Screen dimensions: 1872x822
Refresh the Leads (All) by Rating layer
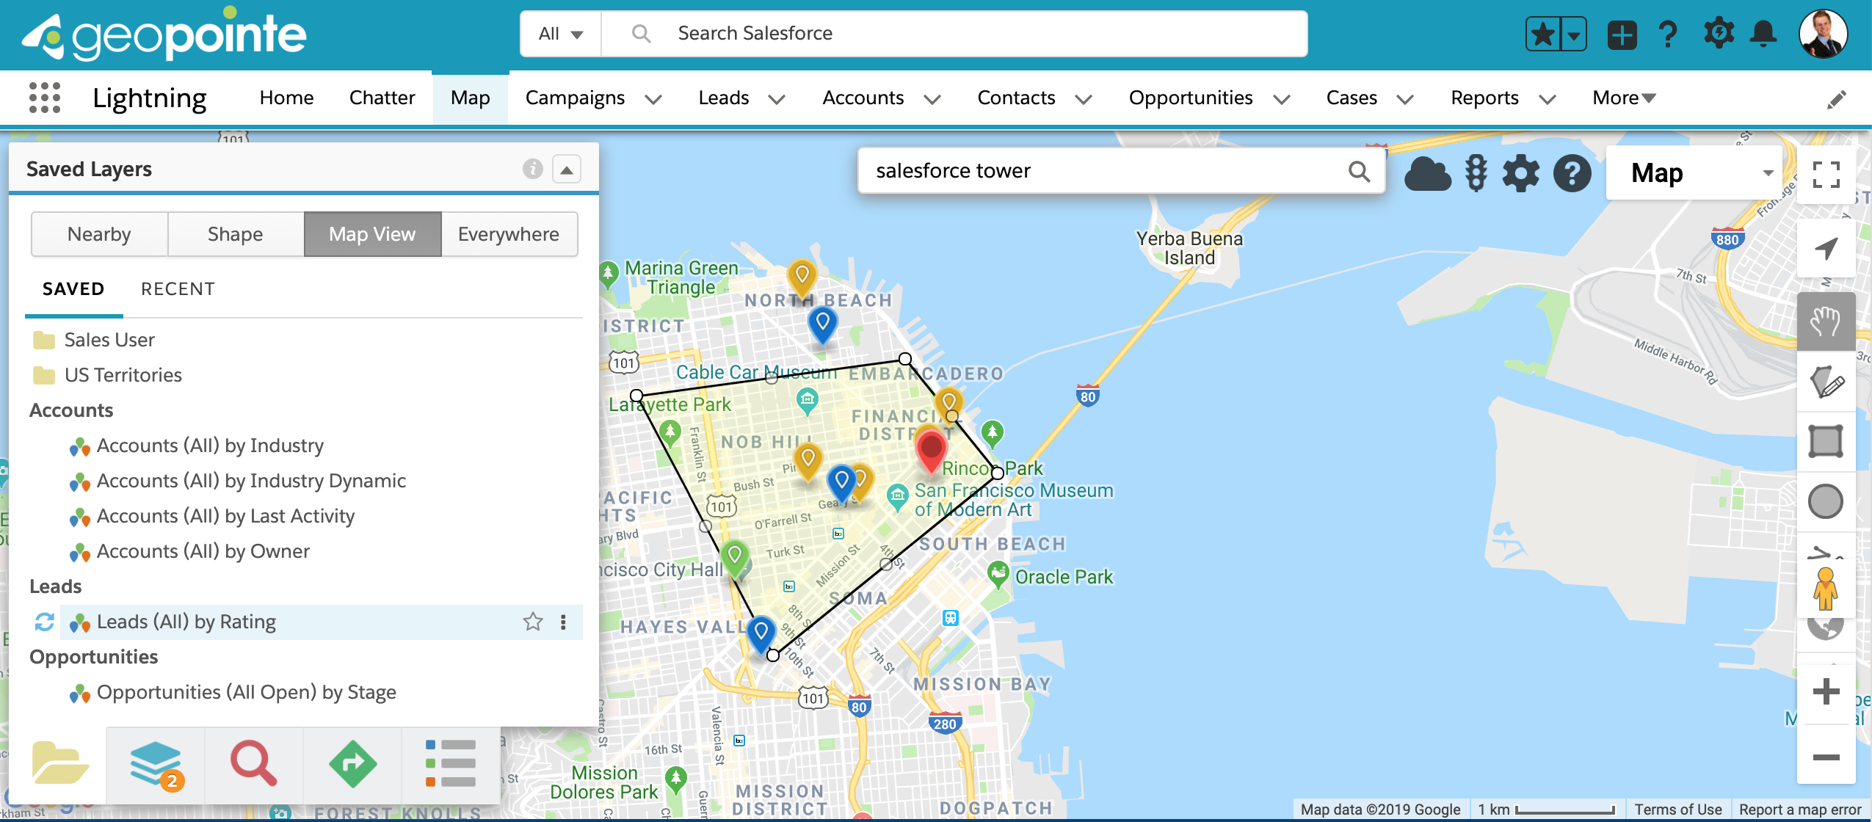tap(44, 622)
